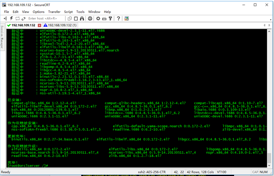Image resolution: width=274 pixels, height=176 pixels.
Task: Open the File menu
Action: click(x=7, y=12)
